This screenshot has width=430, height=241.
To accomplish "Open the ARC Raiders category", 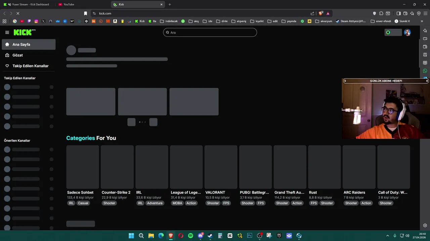I will [354, 192].
